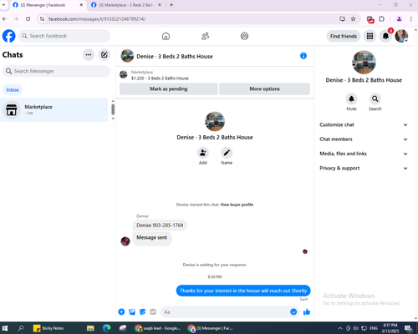Choose a sticker in composer
Viewport: 418px width, 334px height.
pos(142,312)
